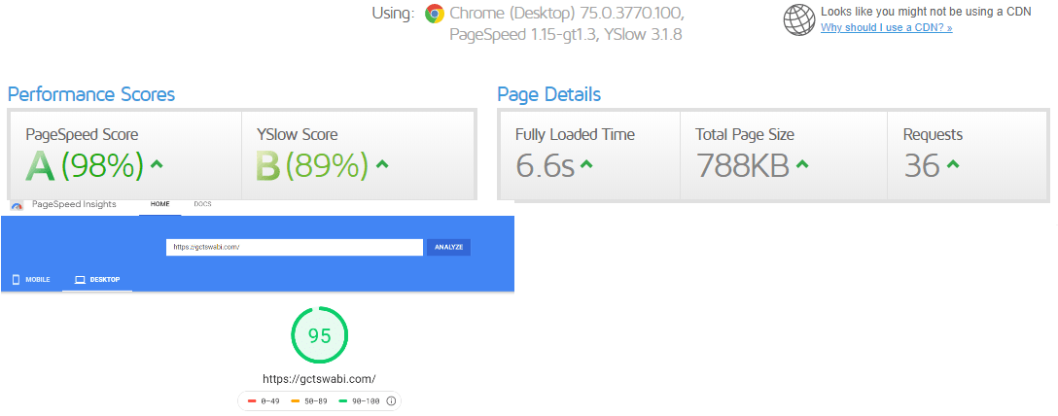Select the DESKTOP results tab
Viewport: 1058px width, 416px height.
97,280
